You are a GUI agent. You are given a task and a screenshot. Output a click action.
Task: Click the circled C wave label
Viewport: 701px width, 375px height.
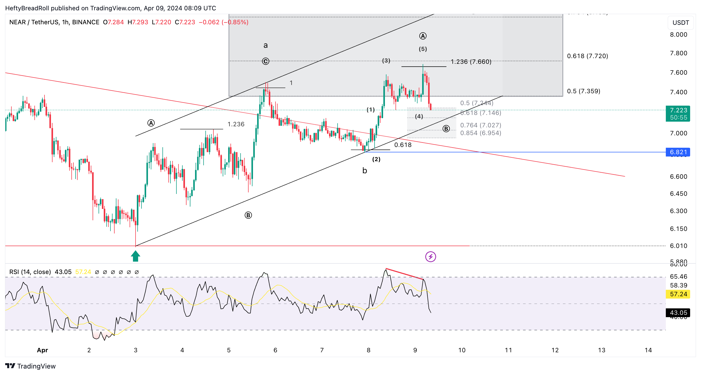tap(266, 61)
